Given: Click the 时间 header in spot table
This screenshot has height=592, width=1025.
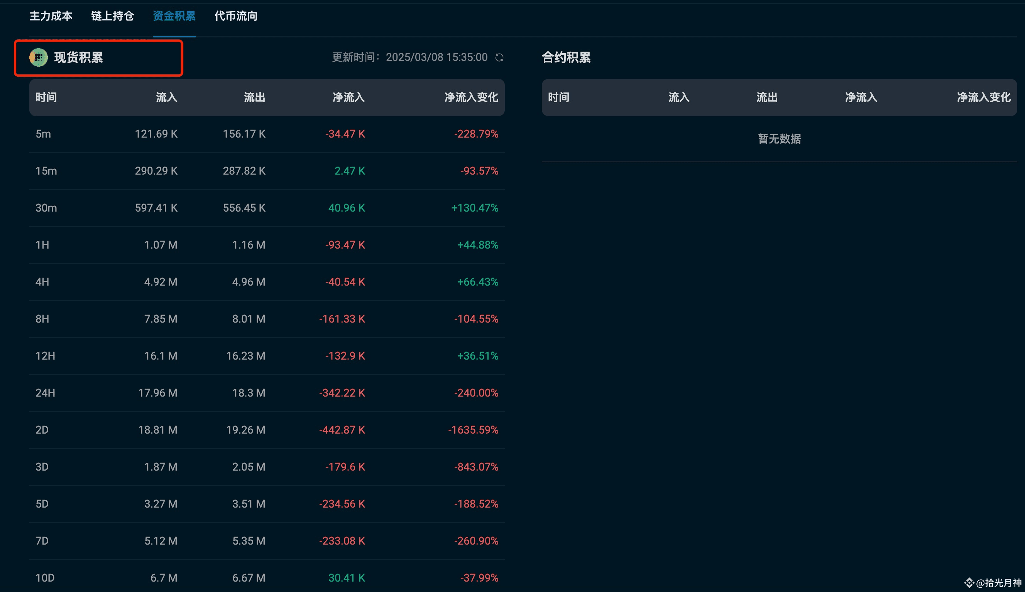Looking at the screenshot, I should 46,97.
